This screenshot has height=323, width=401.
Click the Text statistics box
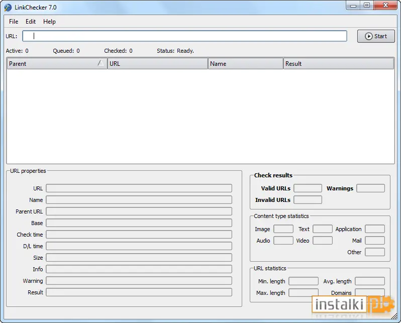pyautogui.click(x=323, y=229)
